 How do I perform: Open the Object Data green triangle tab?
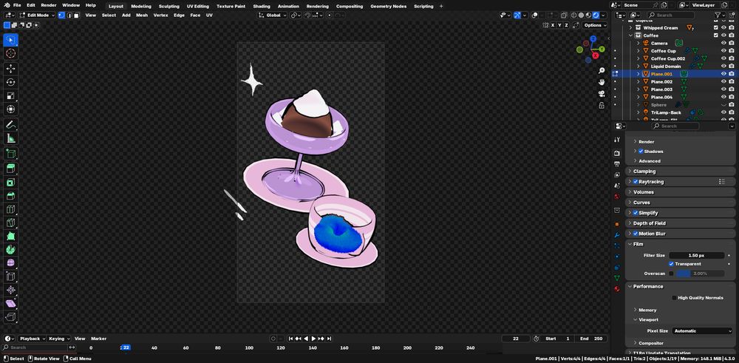pos(617,278)
